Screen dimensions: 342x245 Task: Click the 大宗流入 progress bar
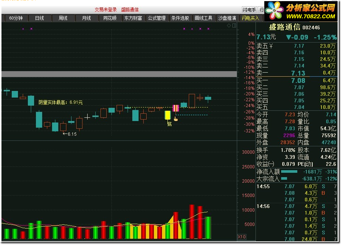(284, 179)
